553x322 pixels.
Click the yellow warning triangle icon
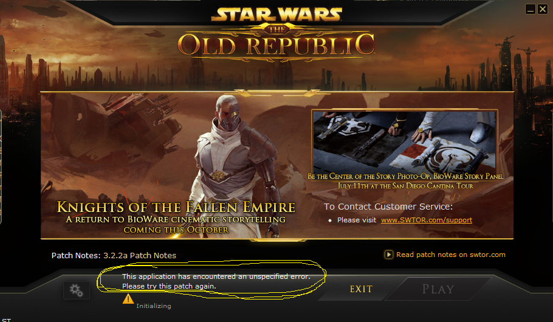pyautogui.click(x=128, y=299)
